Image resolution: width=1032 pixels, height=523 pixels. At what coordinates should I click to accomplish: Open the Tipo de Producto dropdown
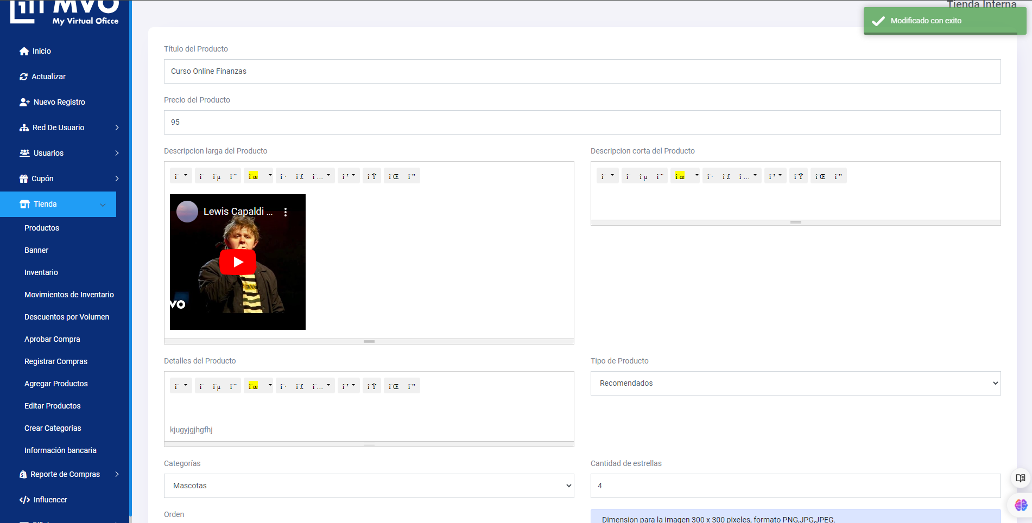(795, 383)
